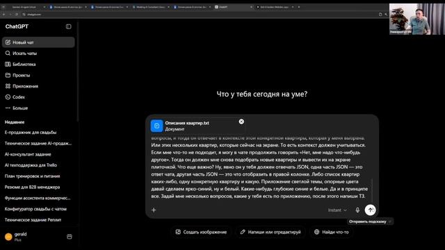The height and width of the screenshot is (250, 445).
Task: Click the browser back arrow
Action: 4,14
